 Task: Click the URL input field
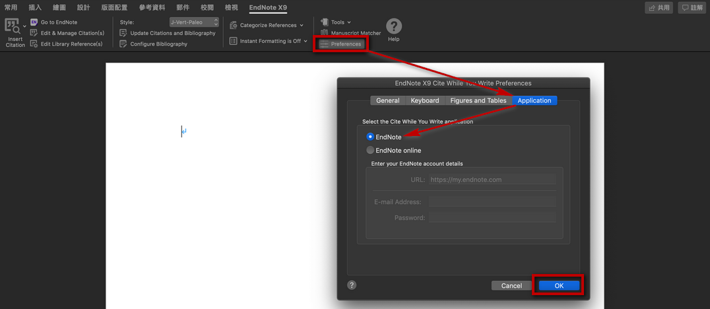(x=492, y=180)
